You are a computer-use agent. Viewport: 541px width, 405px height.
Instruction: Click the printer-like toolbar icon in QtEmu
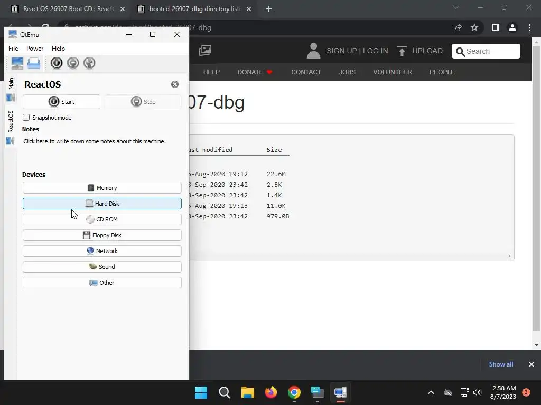coord(34,63)
